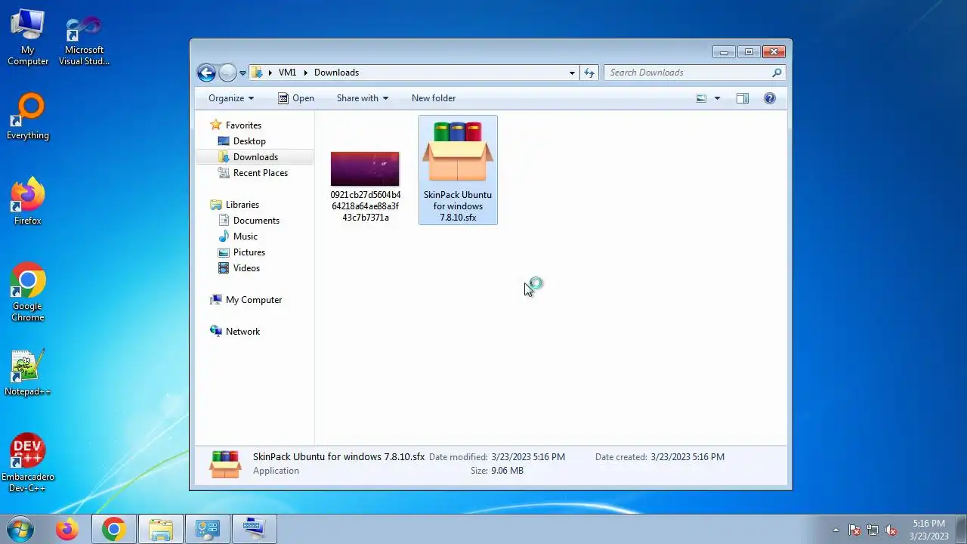Open the taskbar clock showing 5:16 PM
The width and height of the screenshot is (967, 544).
928,530
